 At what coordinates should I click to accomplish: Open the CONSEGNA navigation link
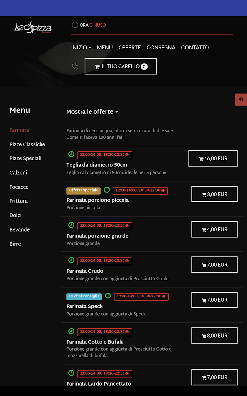tap(161, 47)
